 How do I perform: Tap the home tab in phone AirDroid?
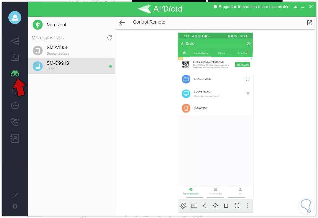tap(184, 53)
